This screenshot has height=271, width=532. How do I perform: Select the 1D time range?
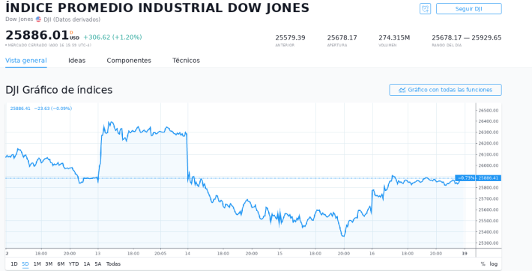click(14, 264)
